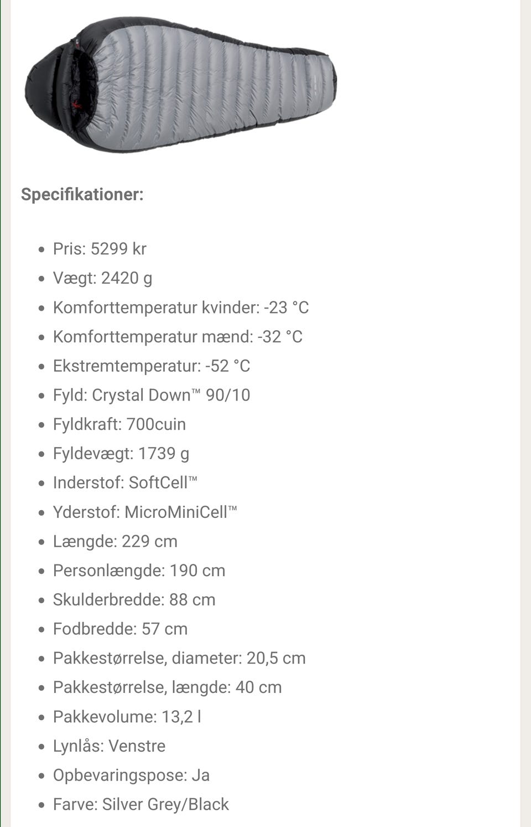Click the Fyldevægt 1739 g line

point(121,454)
